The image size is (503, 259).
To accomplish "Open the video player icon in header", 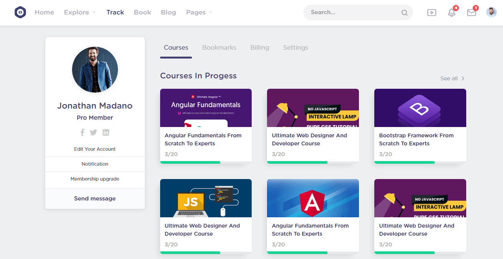I will (432, 13).
